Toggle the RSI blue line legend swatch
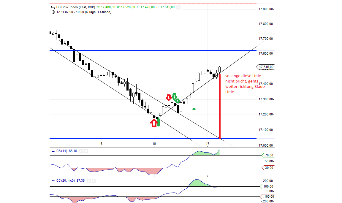The height and width of the screenshot is (203, 342). tap(53, 151)
